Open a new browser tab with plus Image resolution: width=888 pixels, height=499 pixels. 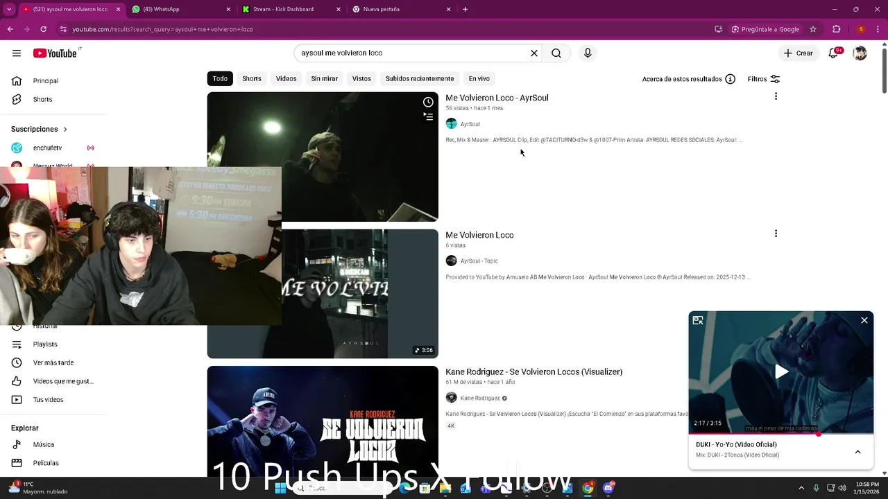pos(465,9)
